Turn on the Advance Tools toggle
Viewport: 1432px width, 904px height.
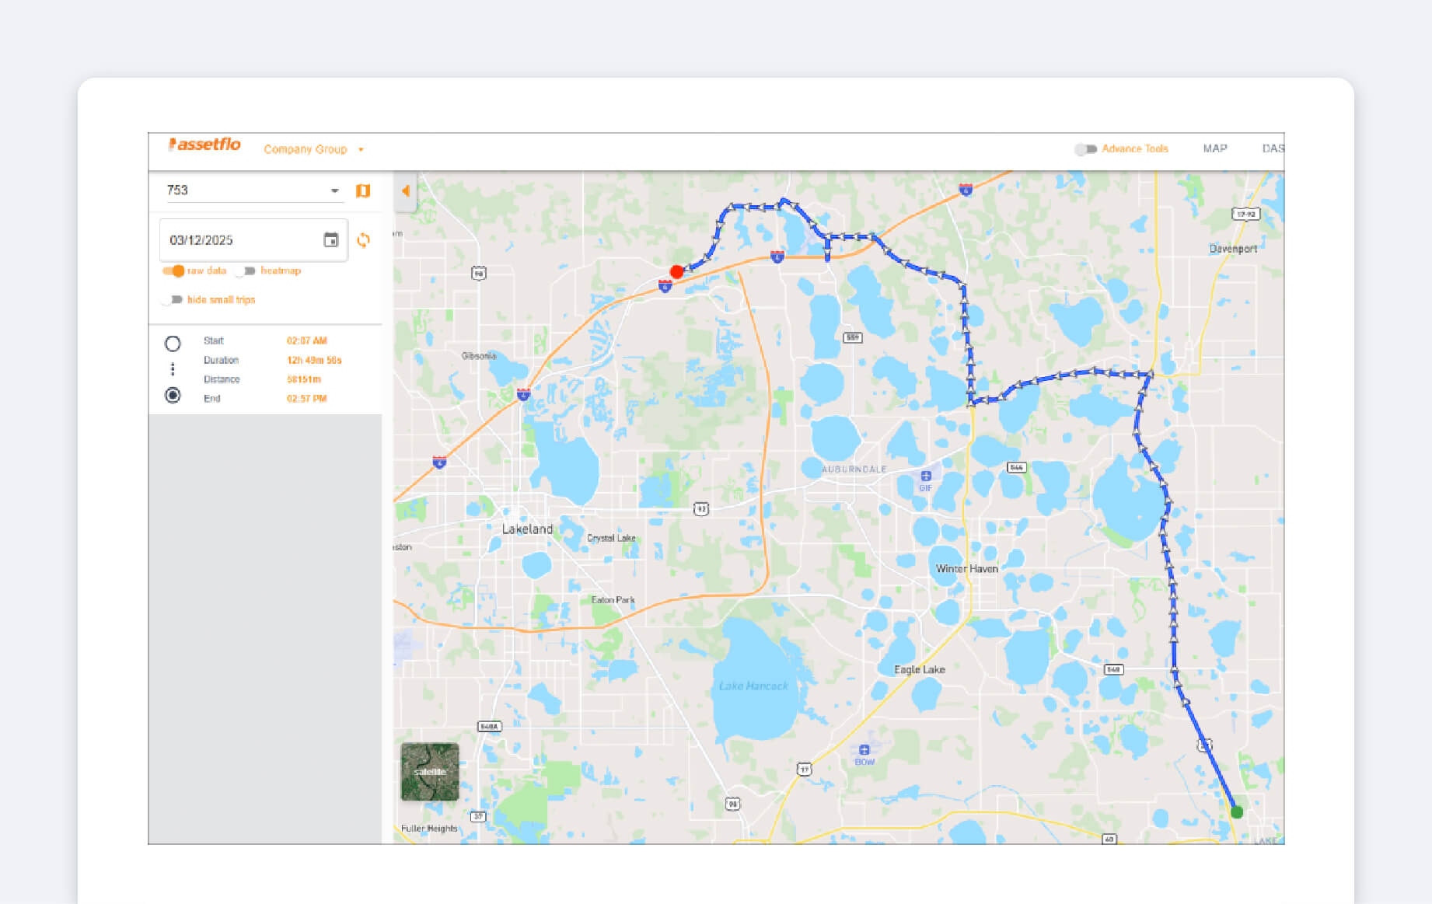(x=1084, y=148)
